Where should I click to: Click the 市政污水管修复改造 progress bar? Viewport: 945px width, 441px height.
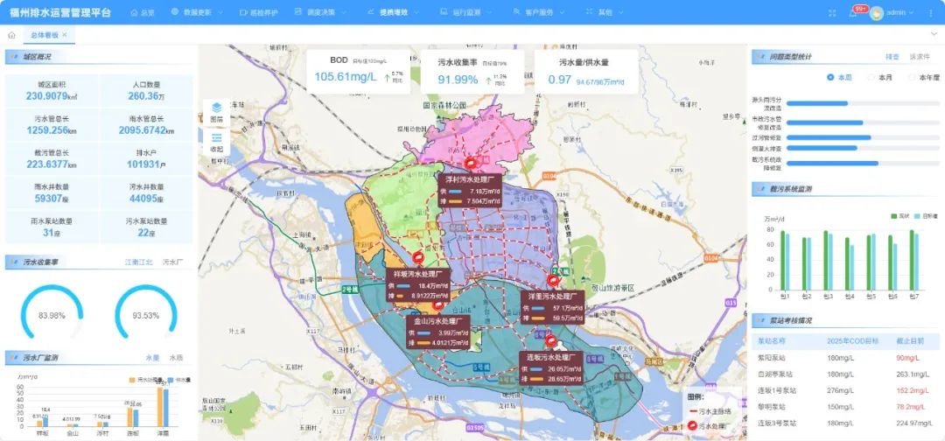coord(863,122)
